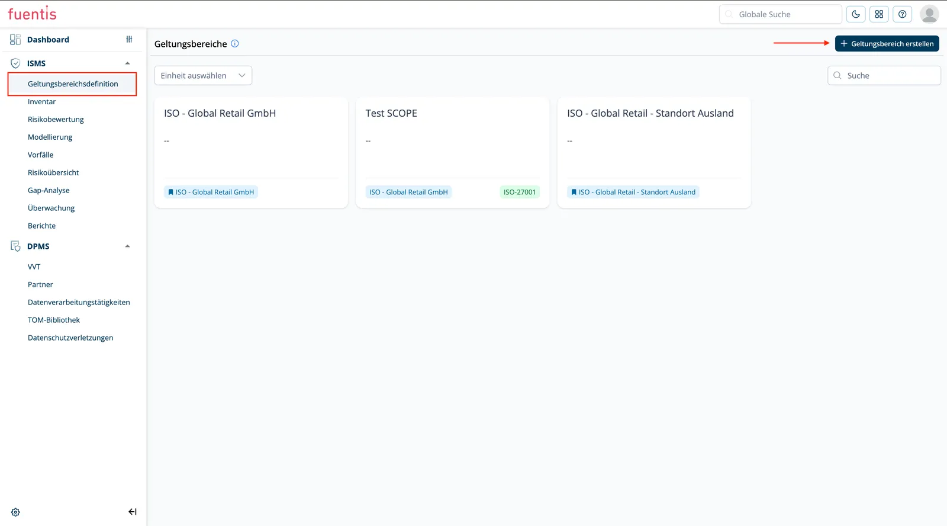Image resolution: width=947 pixels, height=526 pixels.
Task: Open VVT under DPMS
Action: (x=34, y=267)
